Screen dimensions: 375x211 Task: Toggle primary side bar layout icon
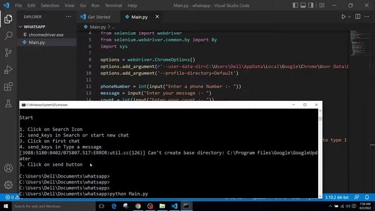coord(295,5)
